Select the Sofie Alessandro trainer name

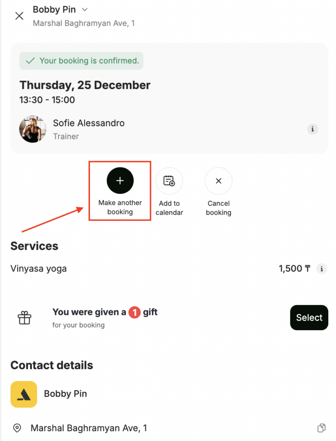[x=89, y=123]
